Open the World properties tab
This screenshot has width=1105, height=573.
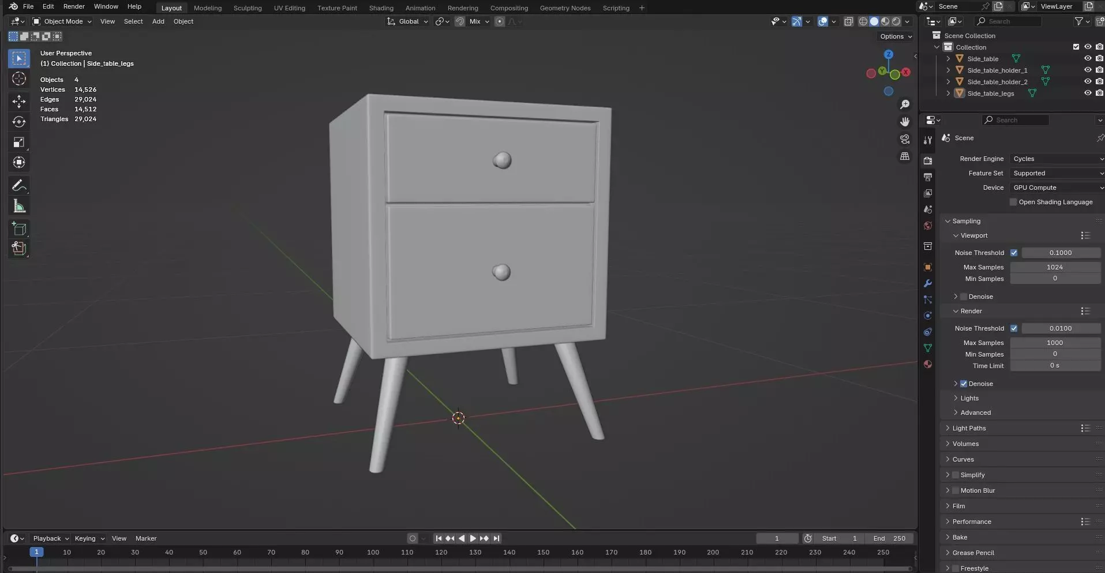pyautogui.click(x=928, y=226)
